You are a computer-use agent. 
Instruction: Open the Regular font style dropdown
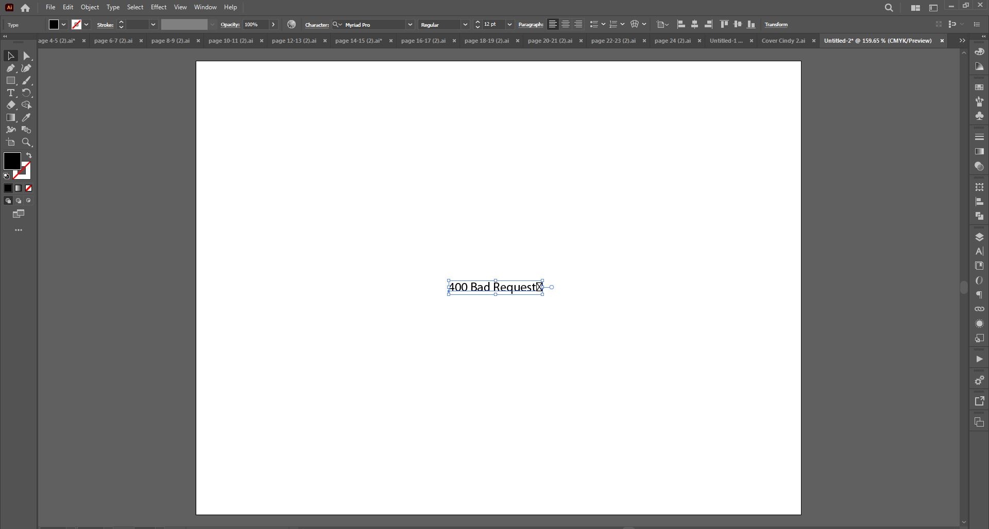[465, 24]
